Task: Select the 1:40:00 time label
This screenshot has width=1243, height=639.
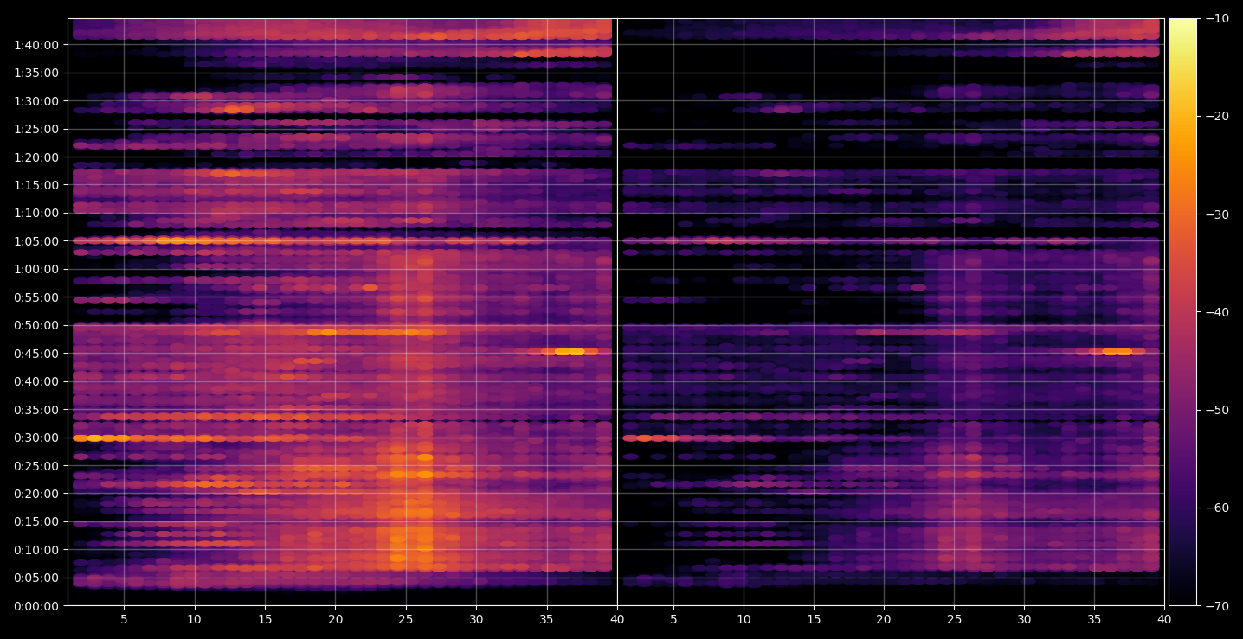Action: point(36,45)
